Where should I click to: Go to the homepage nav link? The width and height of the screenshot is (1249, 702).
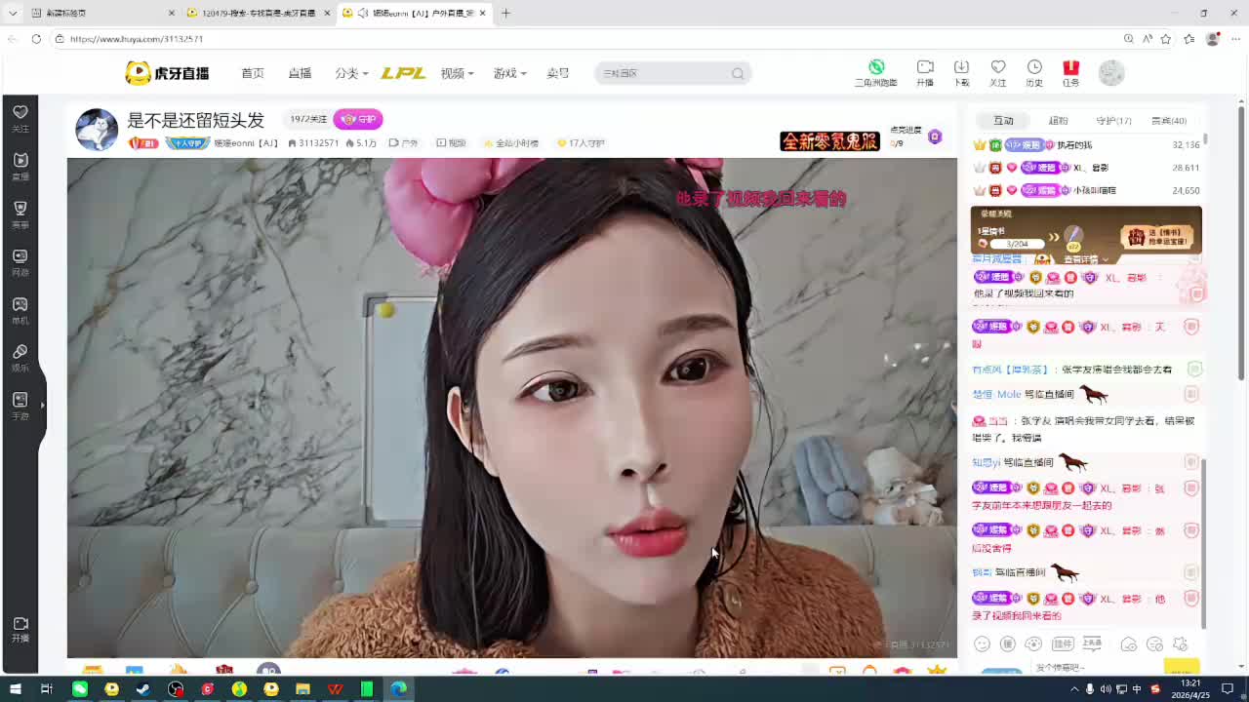(x=253, y=73)
